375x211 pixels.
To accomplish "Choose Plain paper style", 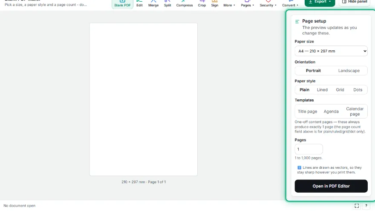I will [x=304, y=90].
